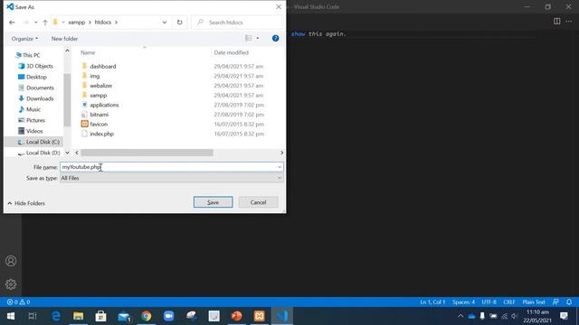Open VS Code editor More Actions ellipsis
The height and width of the screenshot is (325, 579).
(569, 22)
